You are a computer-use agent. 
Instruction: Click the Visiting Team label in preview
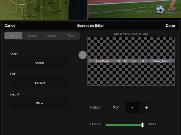(x=160, y=61)
